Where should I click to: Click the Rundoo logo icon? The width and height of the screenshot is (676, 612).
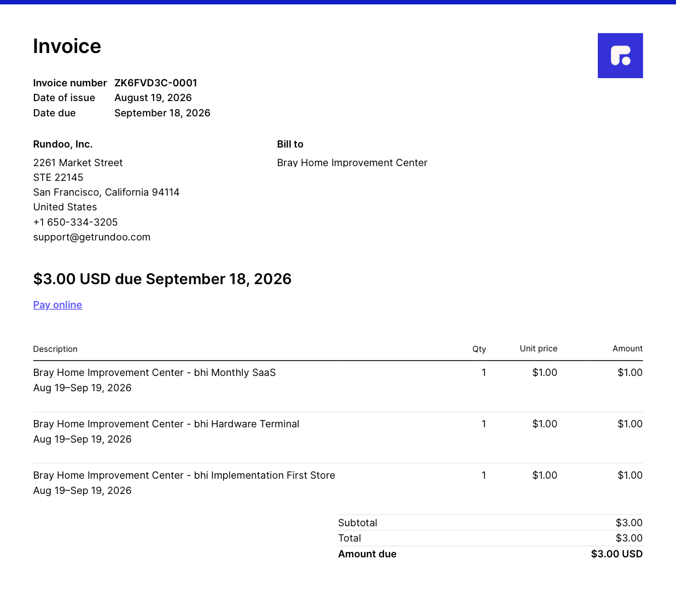pyautogui.click(x=620, y=56)
